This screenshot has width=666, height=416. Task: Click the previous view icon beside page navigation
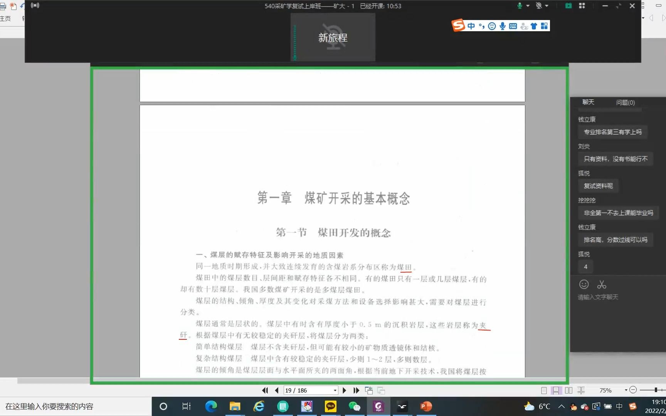tap(369, 390)
